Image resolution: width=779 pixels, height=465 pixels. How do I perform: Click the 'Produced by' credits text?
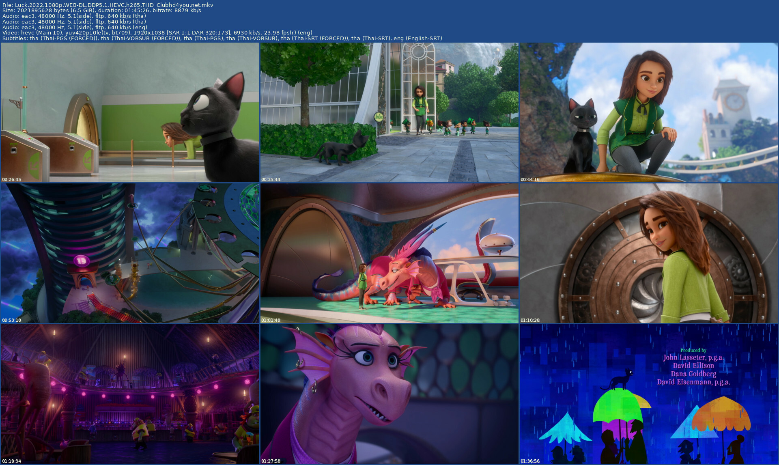pos(693,350)
